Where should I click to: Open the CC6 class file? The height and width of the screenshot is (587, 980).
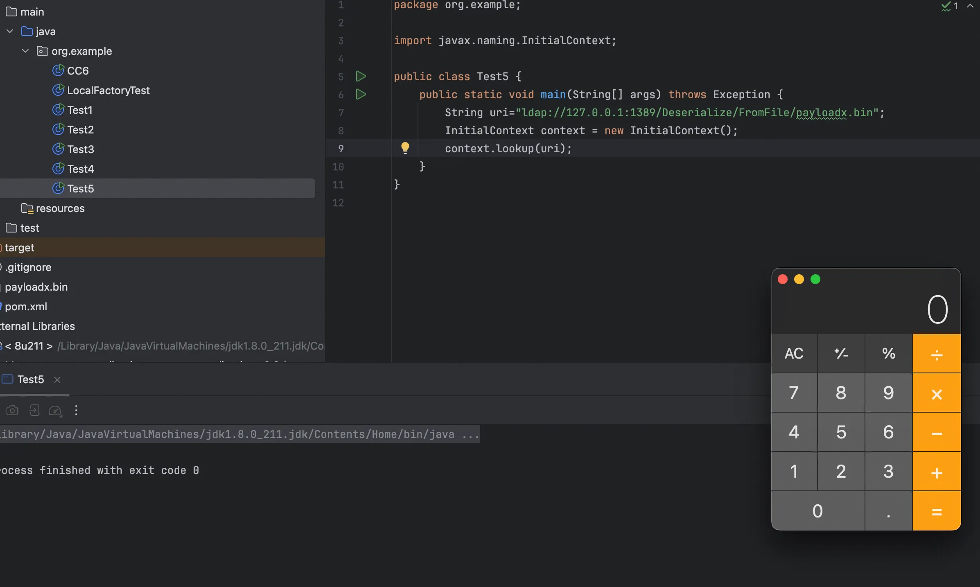[77, 71]
